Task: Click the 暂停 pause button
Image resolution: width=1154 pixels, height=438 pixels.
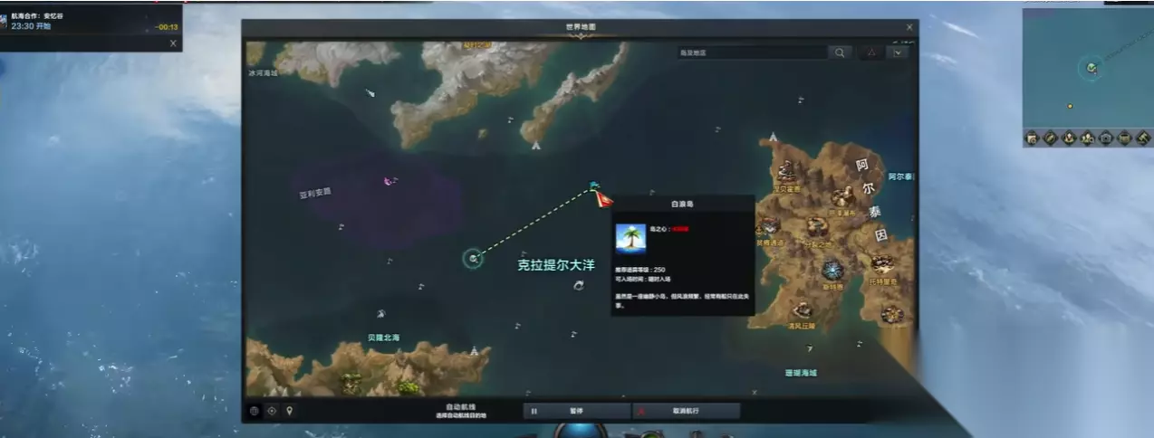Action: (x=576, y=411)
